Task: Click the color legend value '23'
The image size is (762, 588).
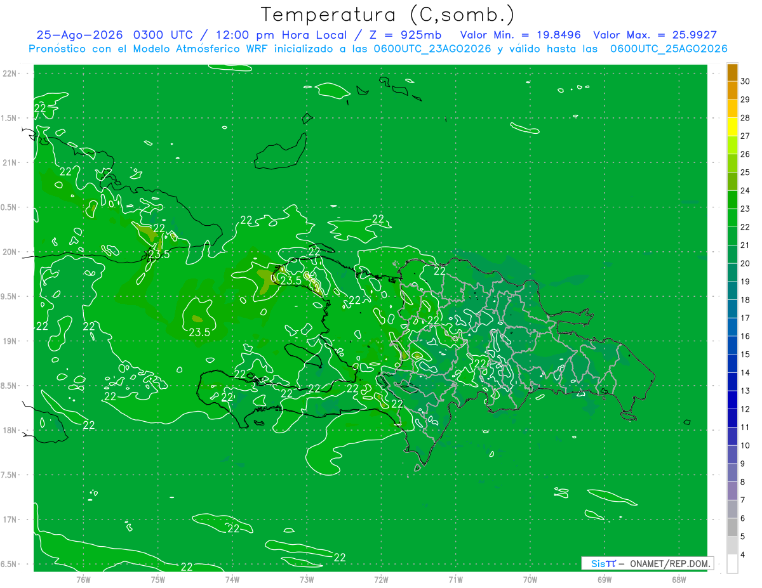Action: point(745,209)
